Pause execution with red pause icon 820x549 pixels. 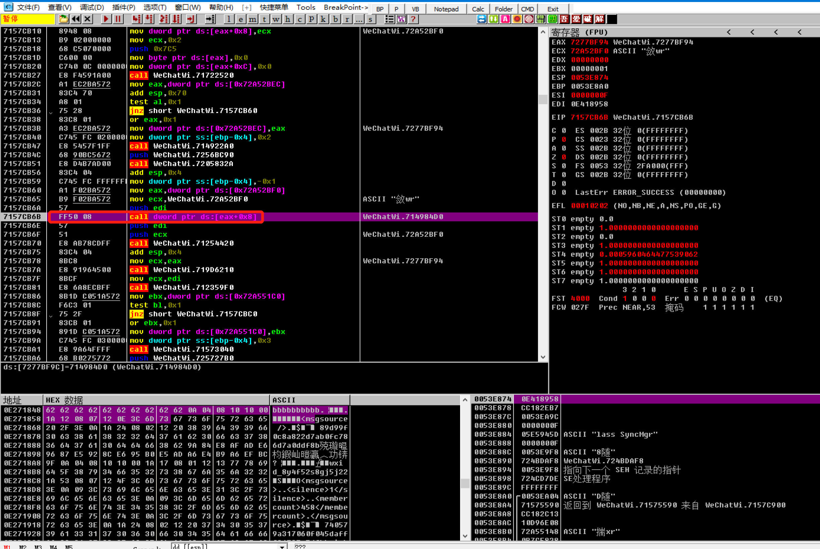(x=118, y=19)
